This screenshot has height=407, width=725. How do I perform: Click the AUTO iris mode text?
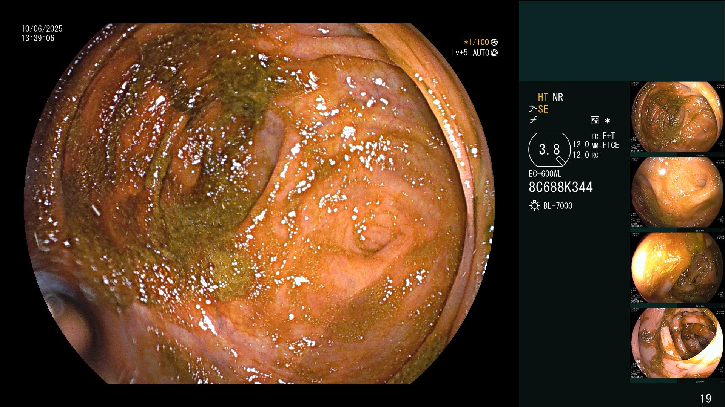[481, 53]
